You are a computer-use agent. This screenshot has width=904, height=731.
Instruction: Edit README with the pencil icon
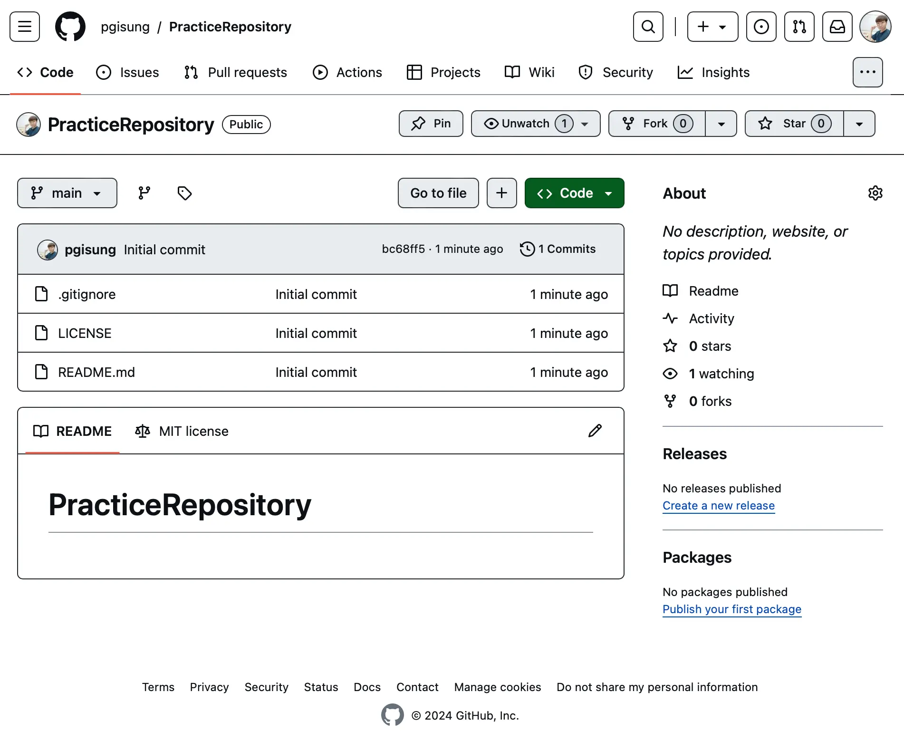coord(595,431)
